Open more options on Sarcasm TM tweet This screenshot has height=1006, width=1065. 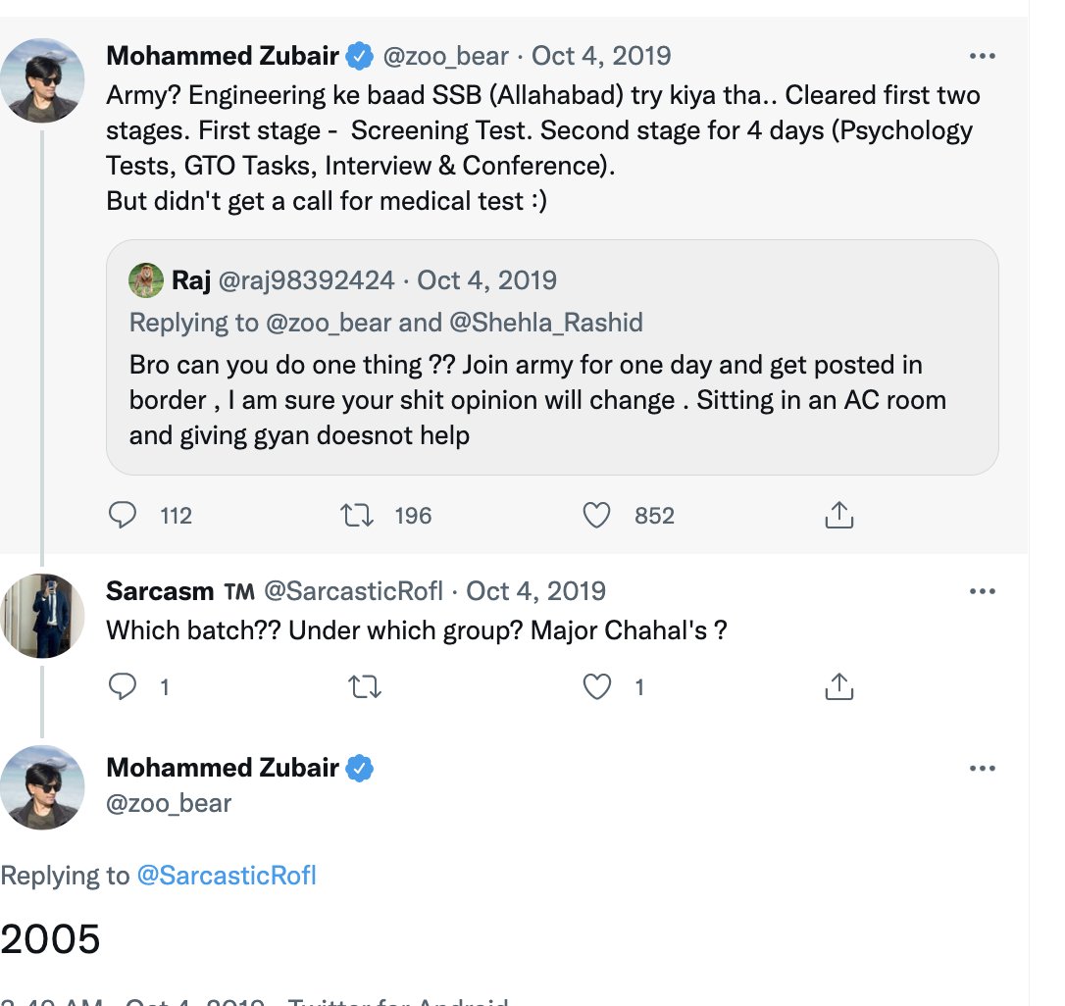[x=983, y=591]
